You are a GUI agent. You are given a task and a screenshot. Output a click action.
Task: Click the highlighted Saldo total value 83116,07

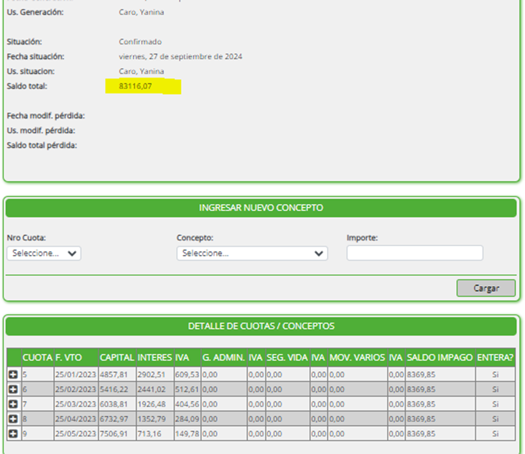136,86
